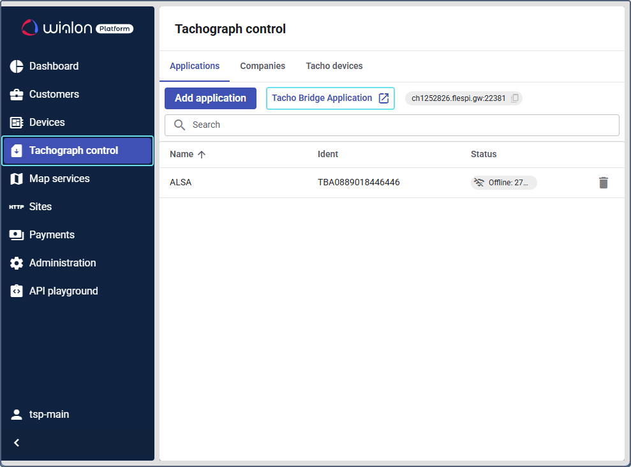
Task: Click the Sites HTTP icon
Action: [x=17, y=207]
